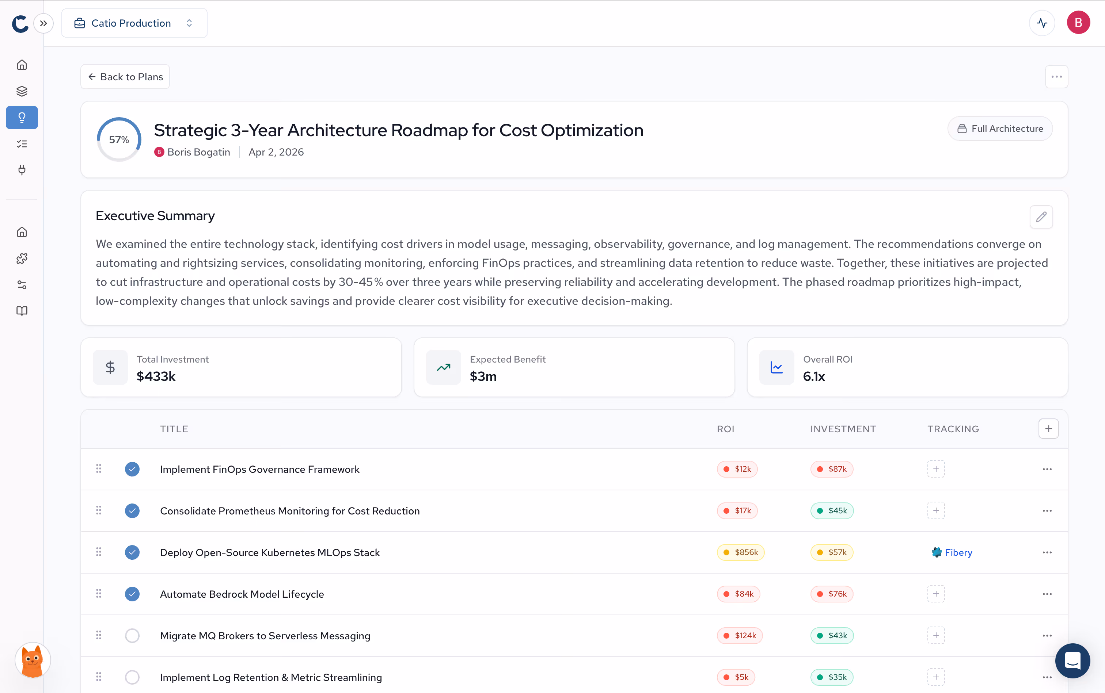
Task: Open the Fibery tracking link
Action: (x=952, y=552)
